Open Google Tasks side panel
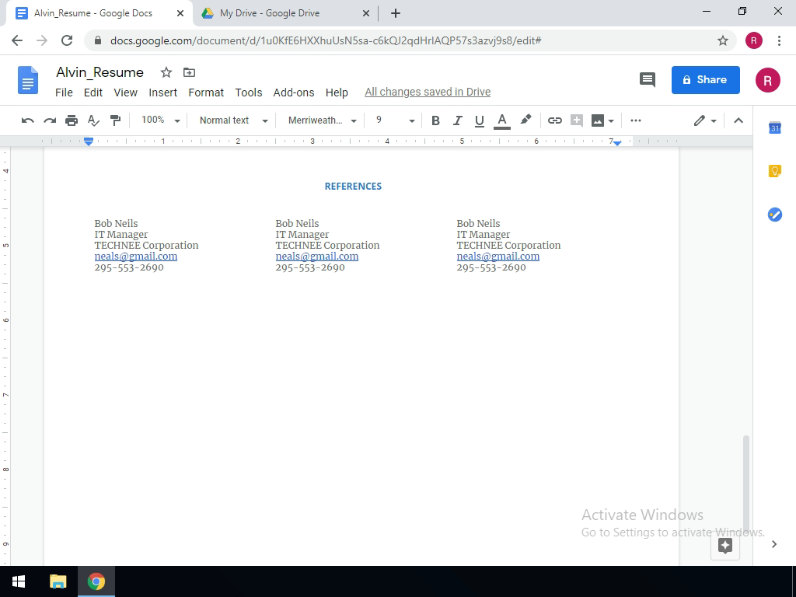 (x=775, y=215)
